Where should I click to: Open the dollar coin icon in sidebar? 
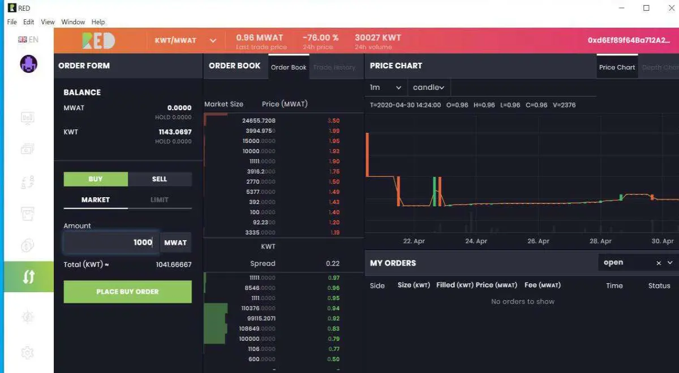click(28, 246)
